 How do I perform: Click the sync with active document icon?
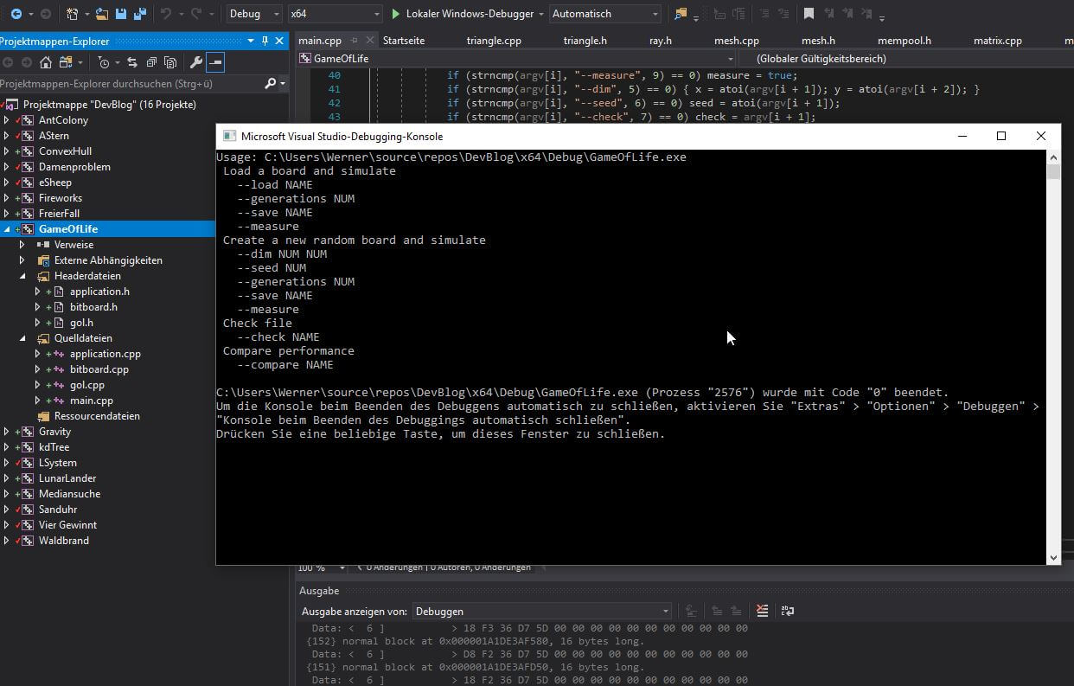132,62
